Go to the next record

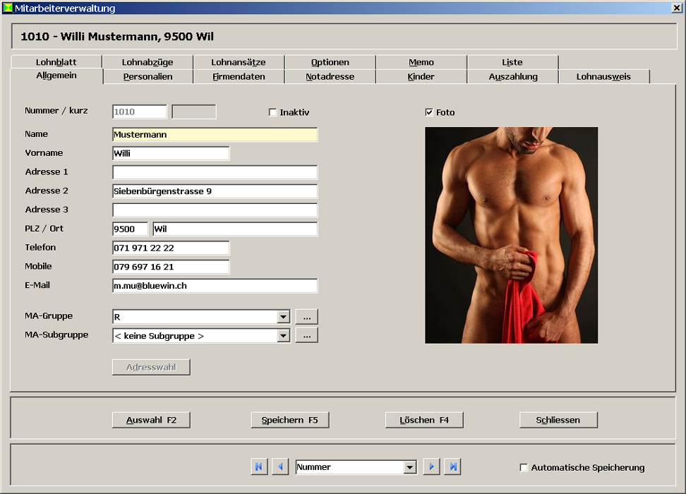coord(431,466)
